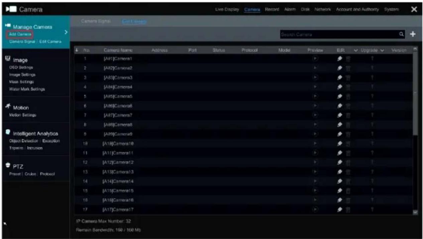Open Intrusion settings

34,148
